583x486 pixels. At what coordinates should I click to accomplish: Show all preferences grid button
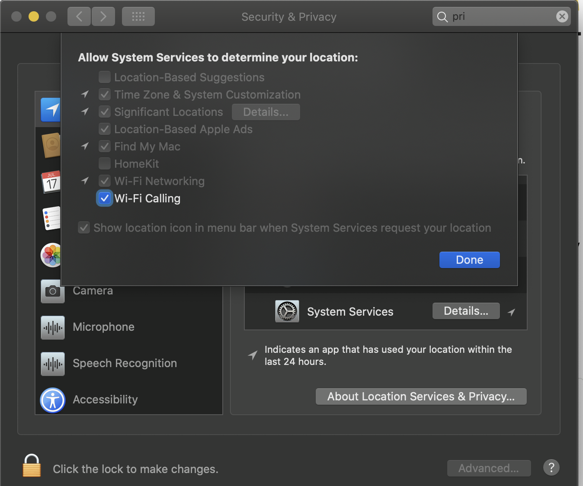[x=138, y=16]
